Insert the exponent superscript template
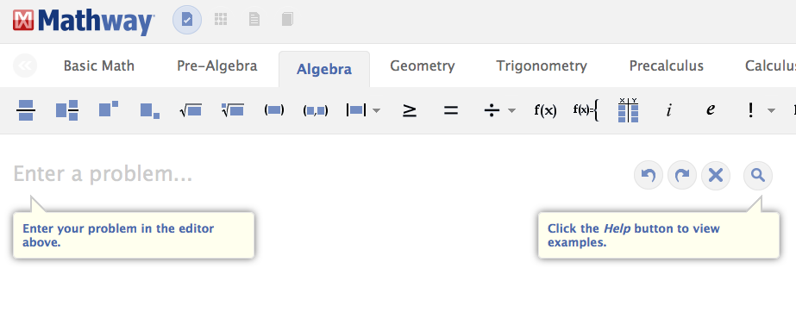Screen dimensions: 796x318 pyautogui.click(x=109, y=109)
